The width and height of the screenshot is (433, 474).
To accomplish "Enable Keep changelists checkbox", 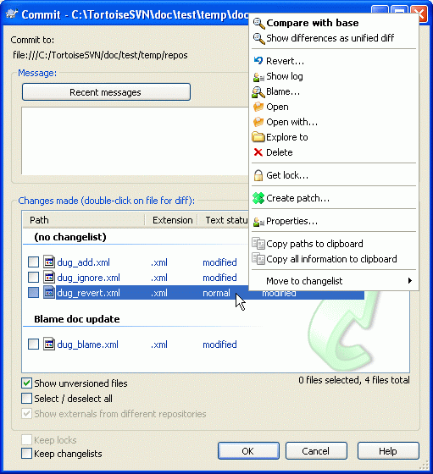I will coord(26,454).
